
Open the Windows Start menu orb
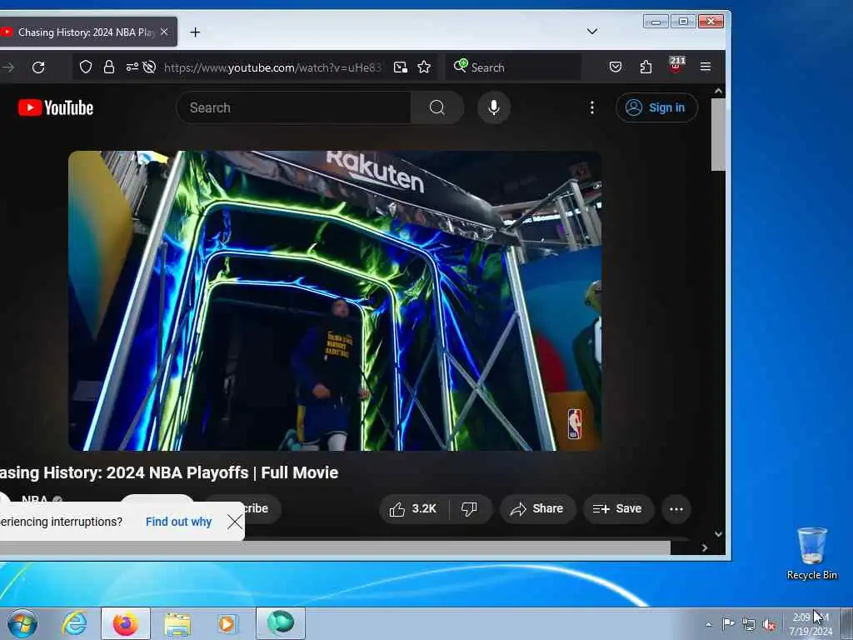pyautogui.click(x=22, y=623)
